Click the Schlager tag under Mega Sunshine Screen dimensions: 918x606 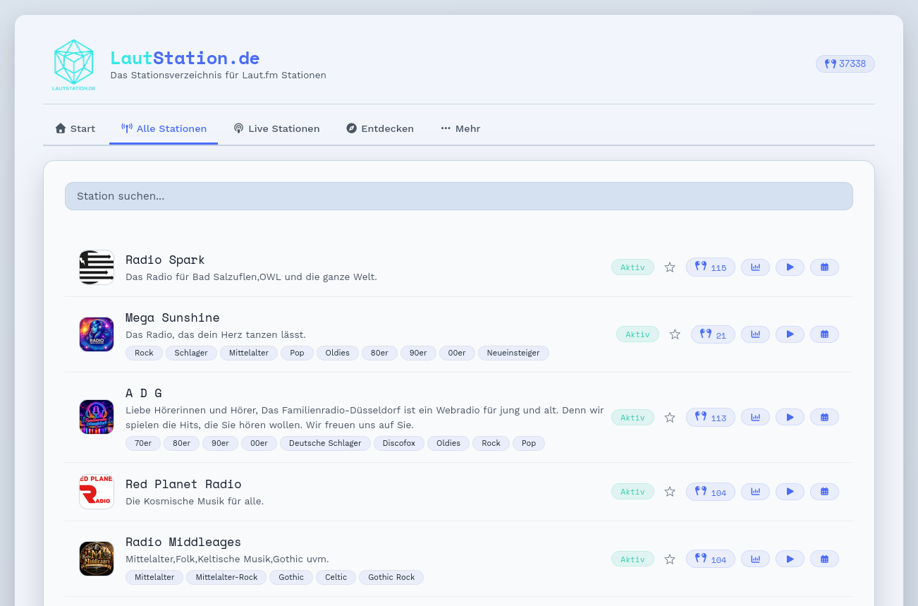pos(191,353)
